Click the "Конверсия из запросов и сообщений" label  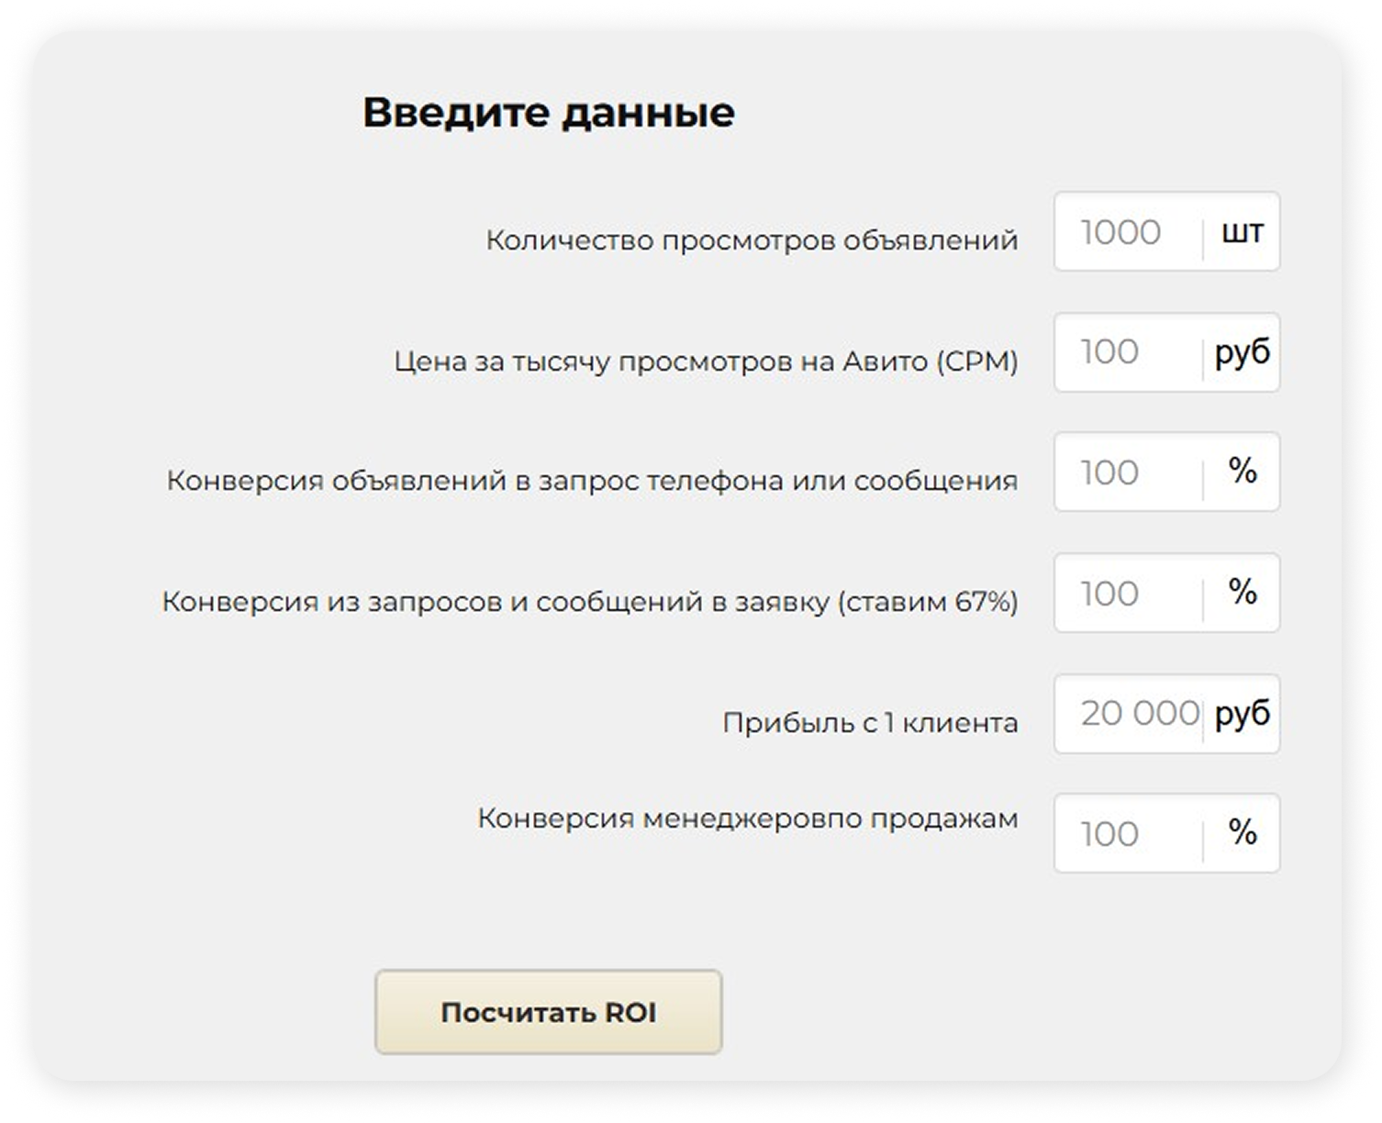(x=589, y=602)
